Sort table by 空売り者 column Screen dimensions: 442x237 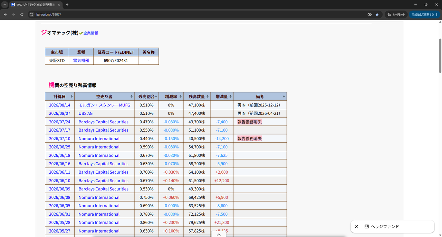(x=104, y=96)
